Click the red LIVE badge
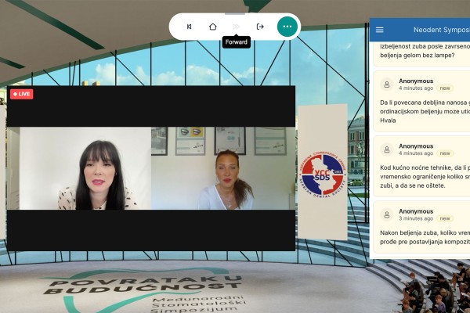This screenshot has width=470, height=313. 21,94
